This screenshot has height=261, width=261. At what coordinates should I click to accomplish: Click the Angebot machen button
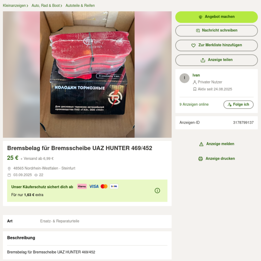[216, 17]
